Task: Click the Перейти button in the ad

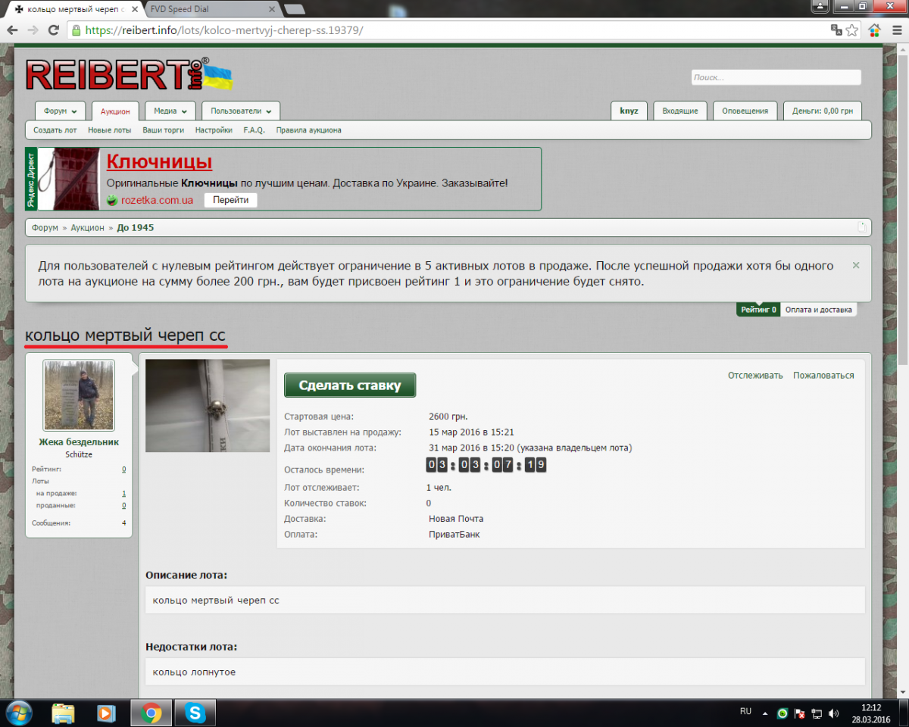Action: pos(230,200)
